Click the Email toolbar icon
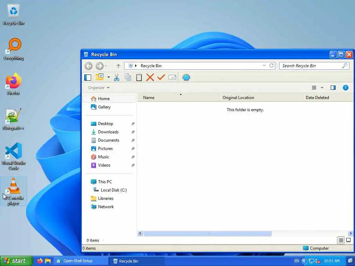Viewport: 355px width, 266px height. pyautogui.click(x=172, y=77)
